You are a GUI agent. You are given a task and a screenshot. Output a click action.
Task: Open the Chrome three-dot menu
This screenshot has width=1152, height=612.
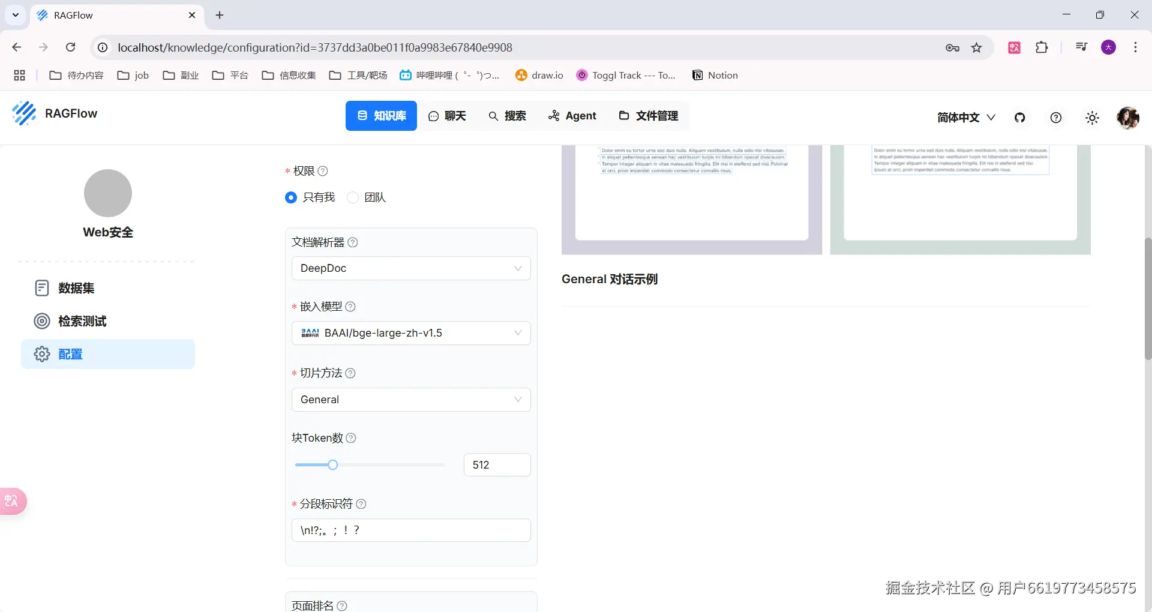pos(1135,47)
